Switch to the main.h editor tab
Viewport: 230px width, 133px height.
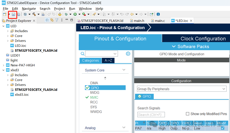point(137,21)
